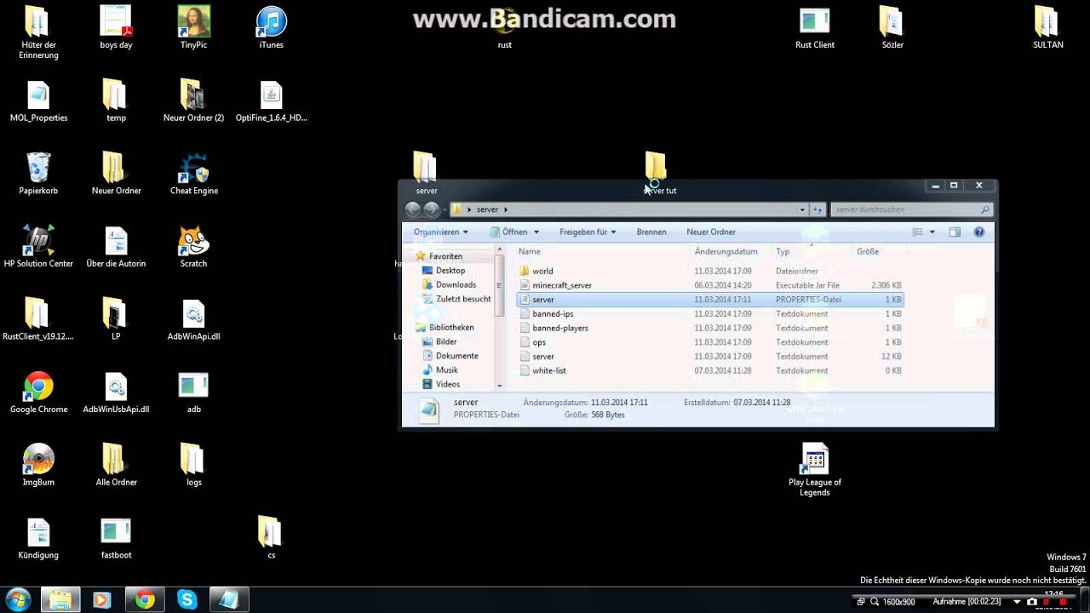Select the boys day PDF desktop icon
This screenshot has width=1090, height=613.
[116, 28]
